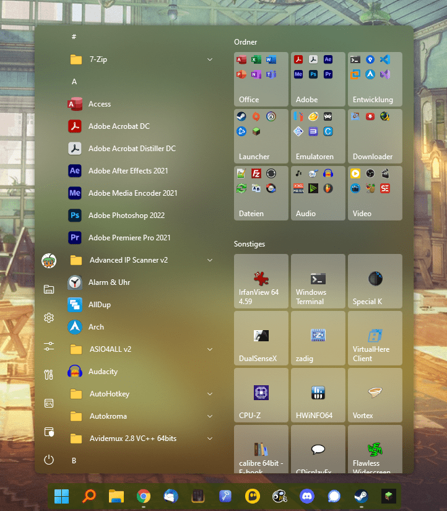The image size is (447, 511).
Task: Open the DualSenseX tile
Action: coord(261,338)
